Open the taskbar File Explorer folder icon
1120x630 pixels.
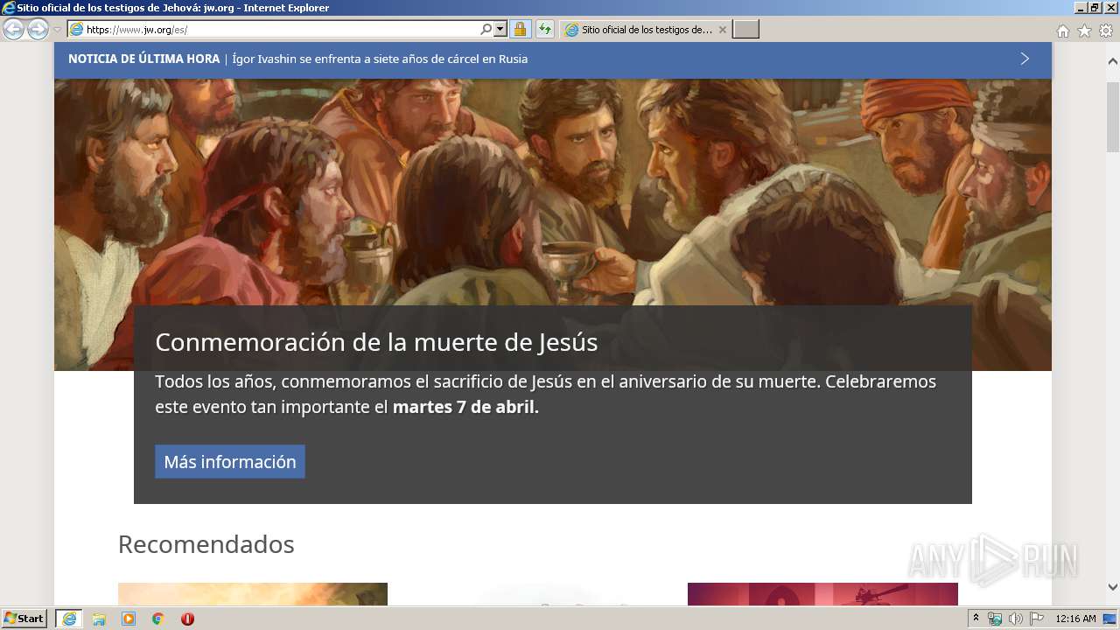point(99,619)
